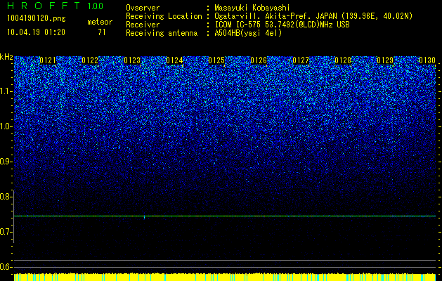Click the Receiving Location label
This screenshot has width=442, height=281.
[164, 16]
